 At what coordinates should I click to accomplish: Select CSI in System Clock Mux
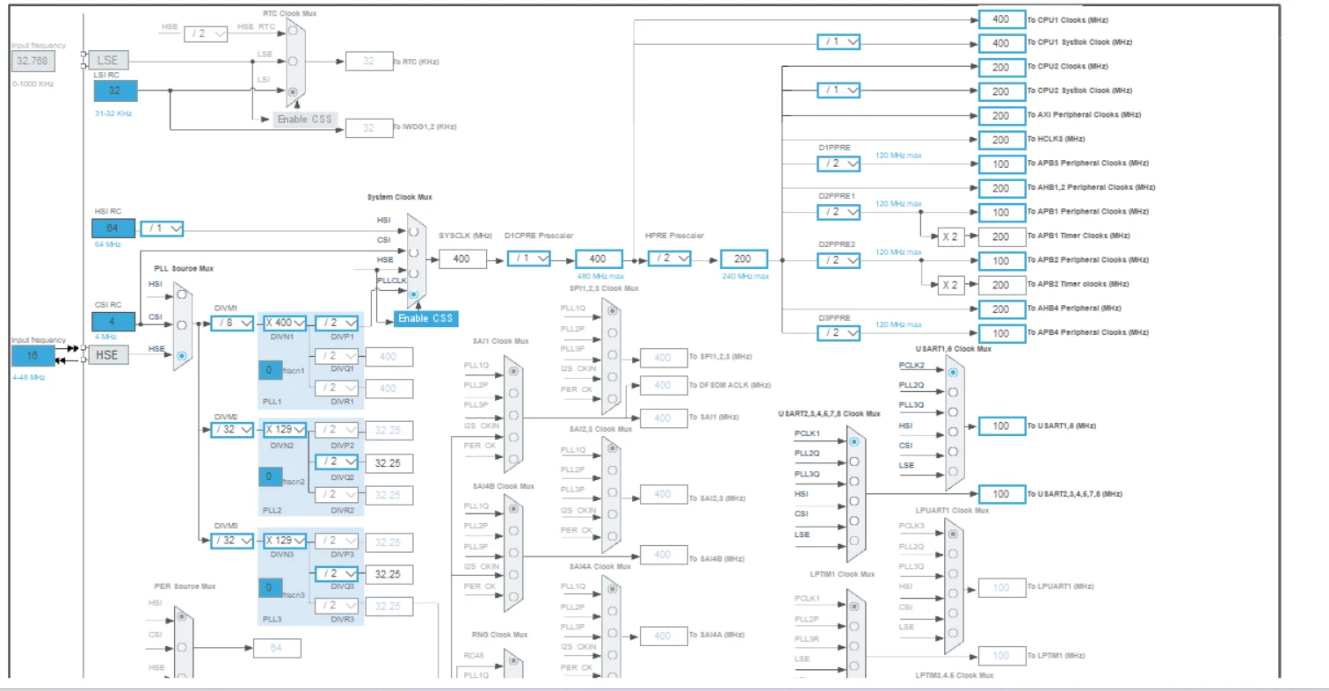(x=413, y=252)
